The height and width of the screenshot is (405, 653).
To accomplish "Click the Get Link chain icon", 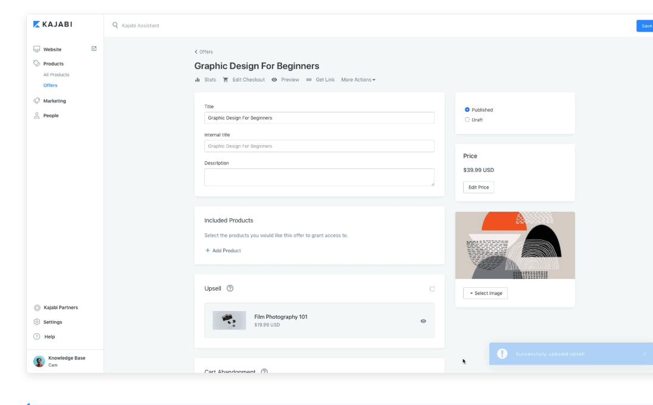I will [x=308, y=80].
